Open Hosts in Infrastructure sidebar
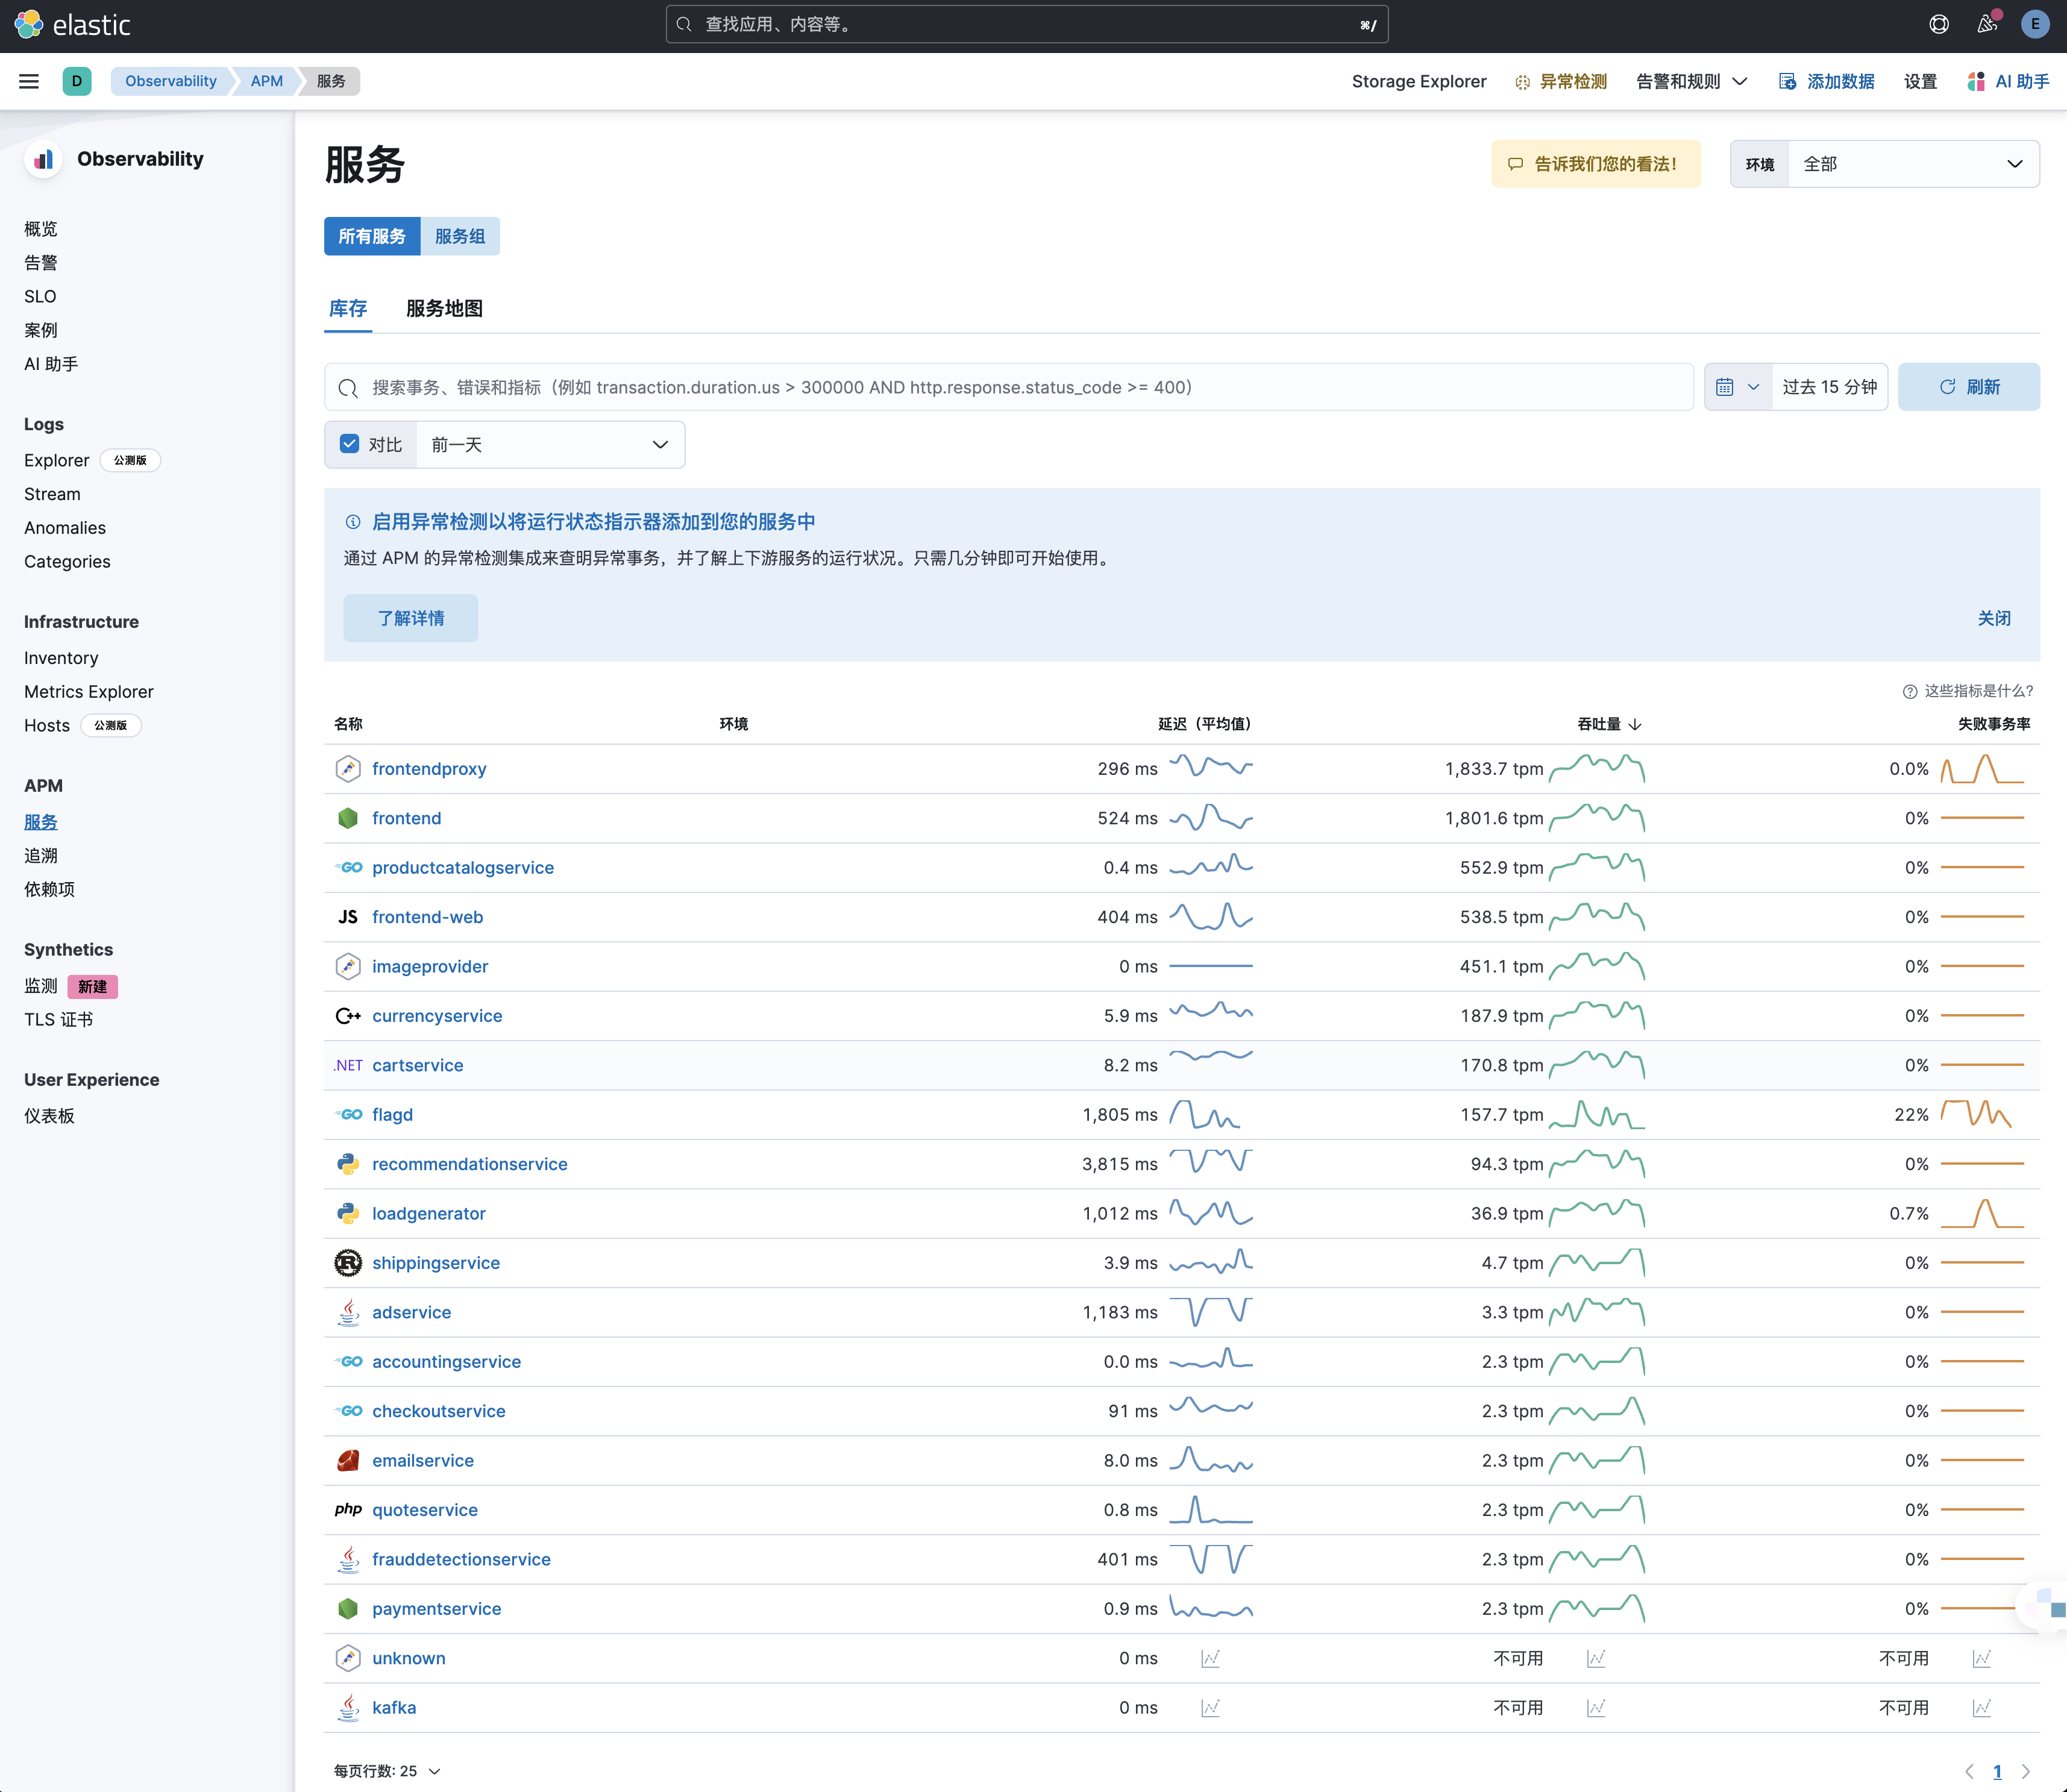Image resolution: width=2067 pixels, height=1792 pixels. point(47,726)
